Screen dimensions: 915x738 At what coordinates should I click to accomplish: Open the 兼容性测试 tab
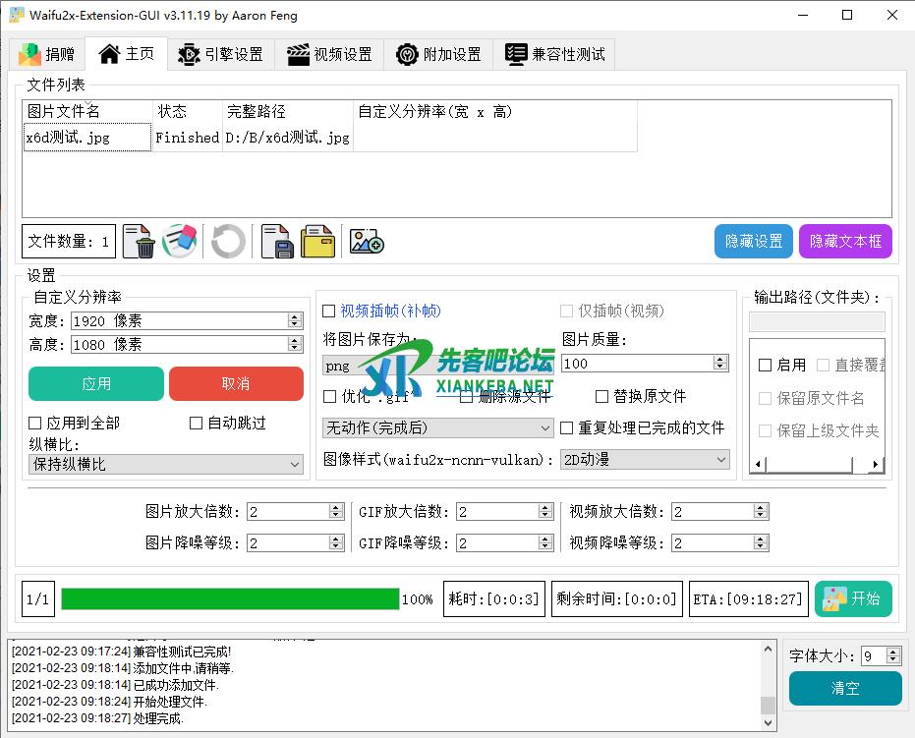pyautogui.click(x=555, y=54)
